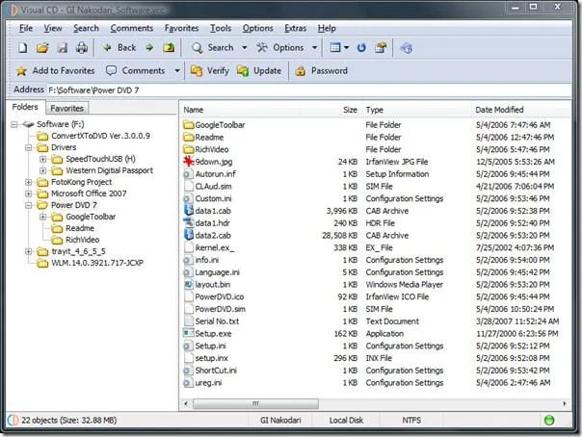Click the blue Refresh arrow icon
582x437 pixels.
(361, 48)
